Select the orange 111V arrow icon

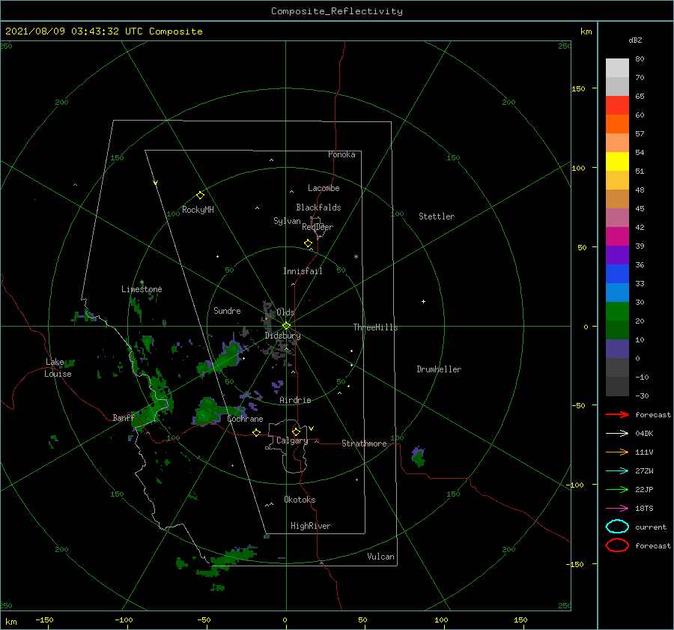pyautogui.click(x=617, y=452)
